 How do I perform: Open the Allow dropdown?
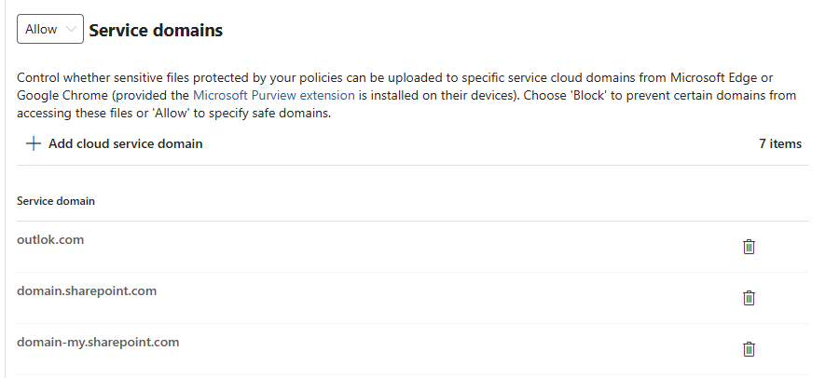pos(50,30)
